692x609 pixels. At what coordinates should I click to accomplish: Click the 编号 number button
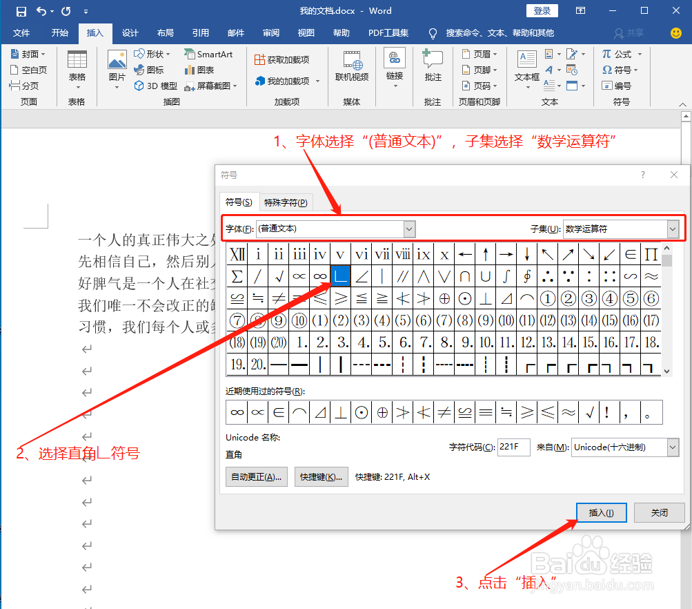click(617, 86)
